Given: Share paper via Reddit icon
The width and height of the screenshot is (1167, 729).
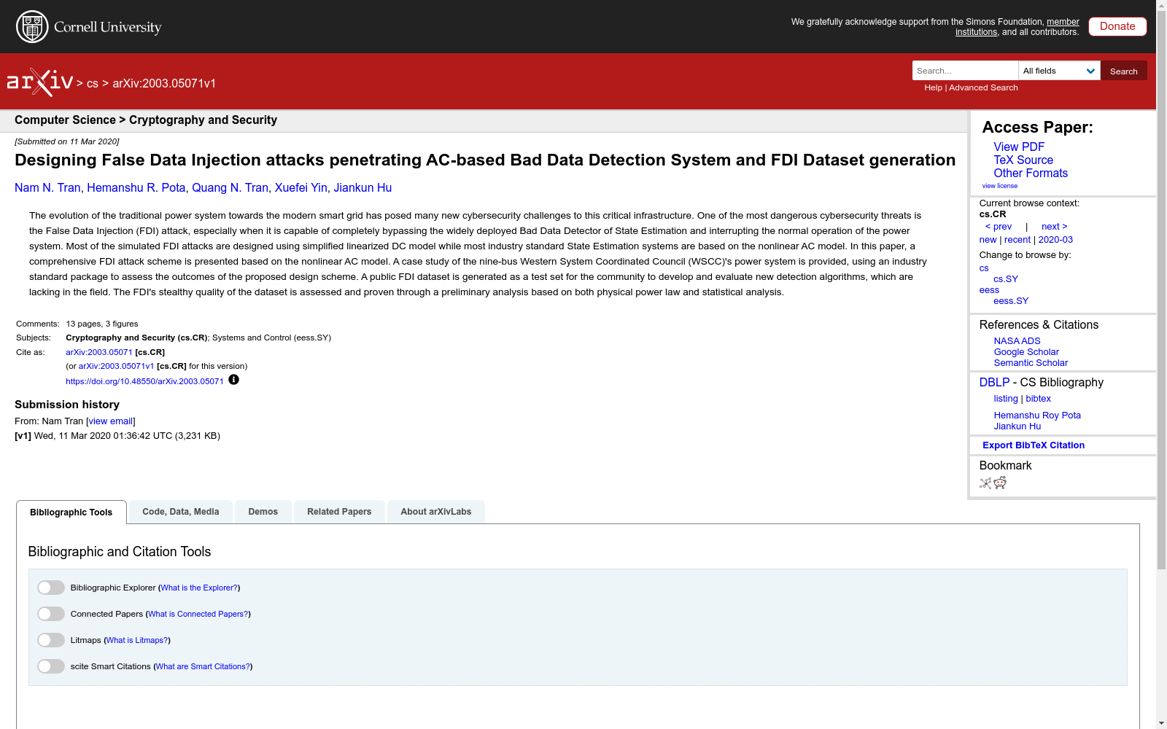Looking at the screenshot, I should point(1000,483).
